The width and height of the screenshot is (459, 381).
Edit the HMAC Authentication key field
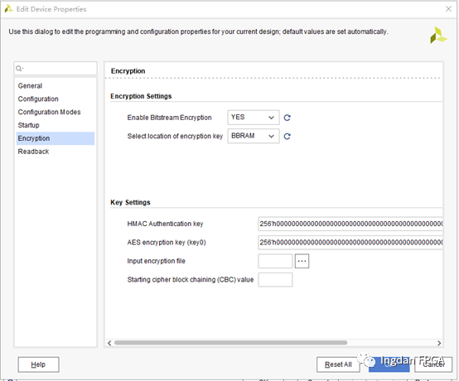pos(350,224)
